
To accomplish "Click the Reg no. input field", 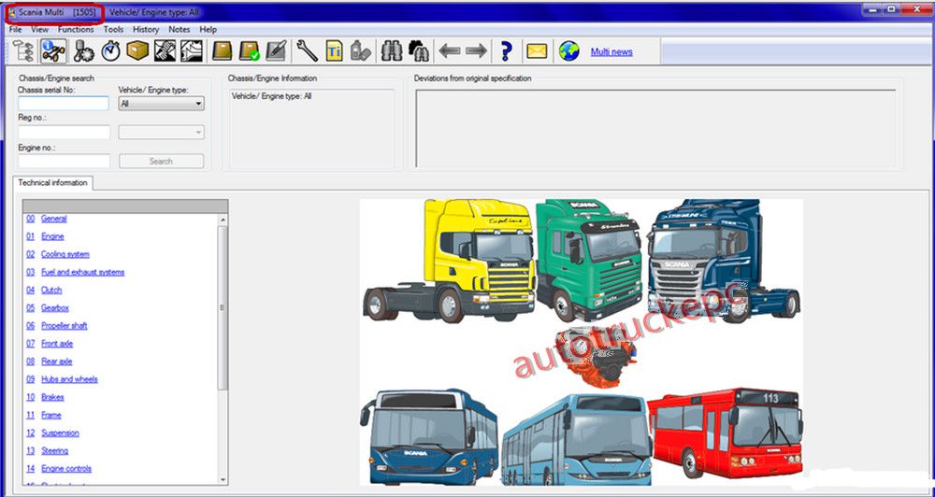I will pos(64,133).
